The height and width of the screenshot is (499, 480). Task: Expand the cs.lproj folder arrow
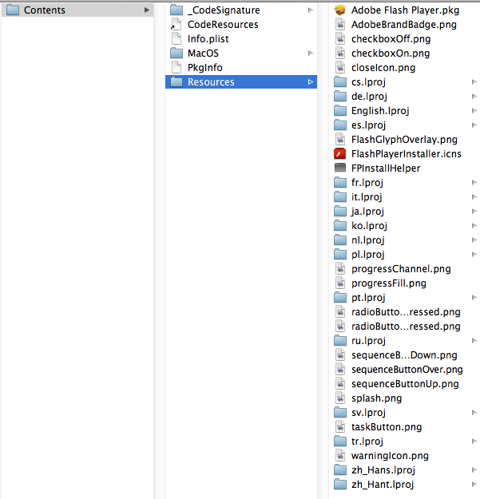474,82
